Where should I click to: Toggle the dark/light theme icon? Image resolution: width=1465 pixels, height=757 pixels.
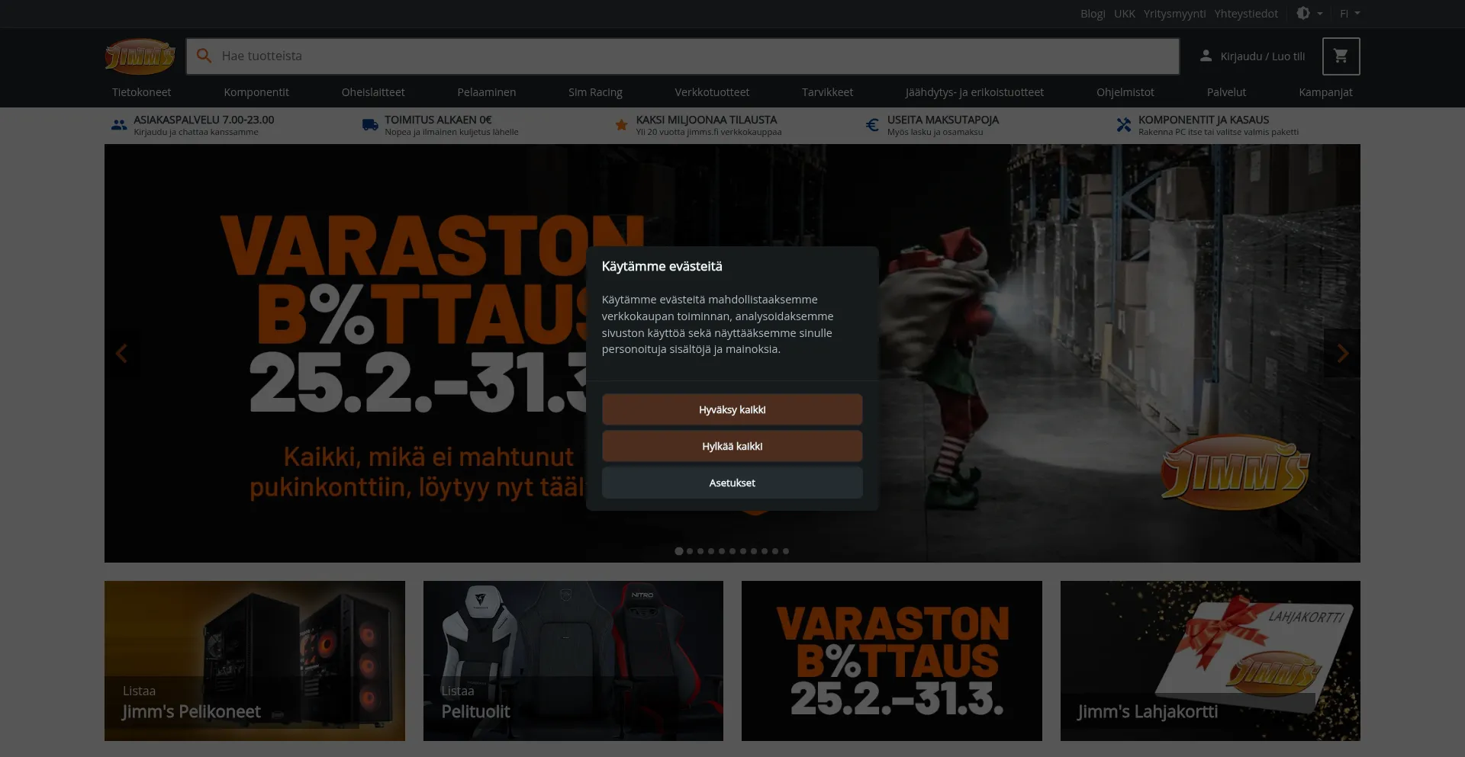(1303, 13)
